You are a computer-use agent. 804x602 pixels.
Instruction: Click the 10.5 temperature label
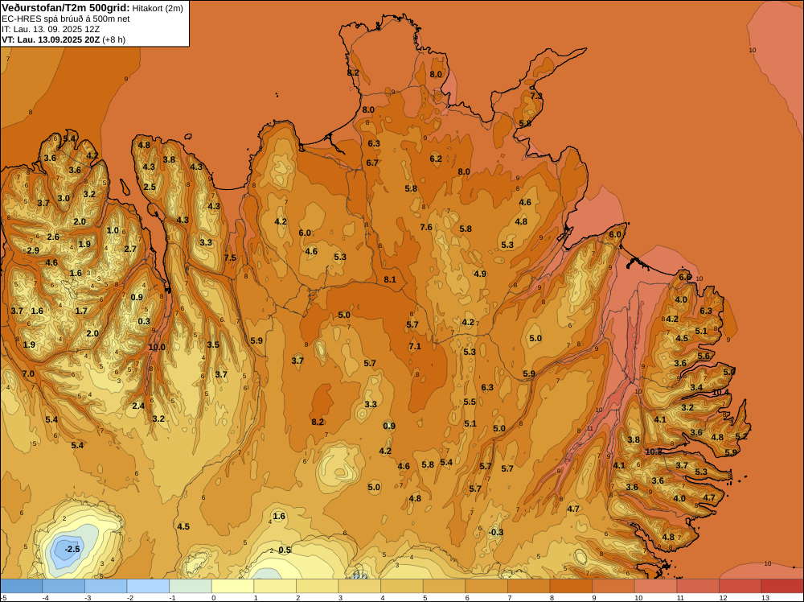(653, 451)
